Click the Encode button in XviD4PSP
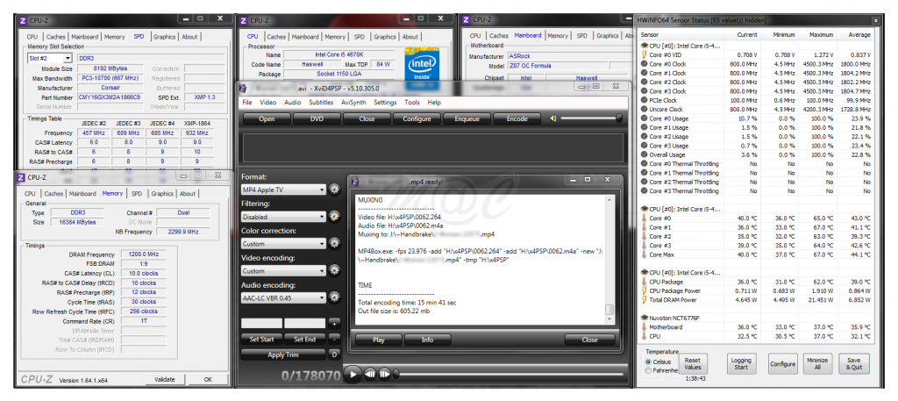 coord(517,118)
